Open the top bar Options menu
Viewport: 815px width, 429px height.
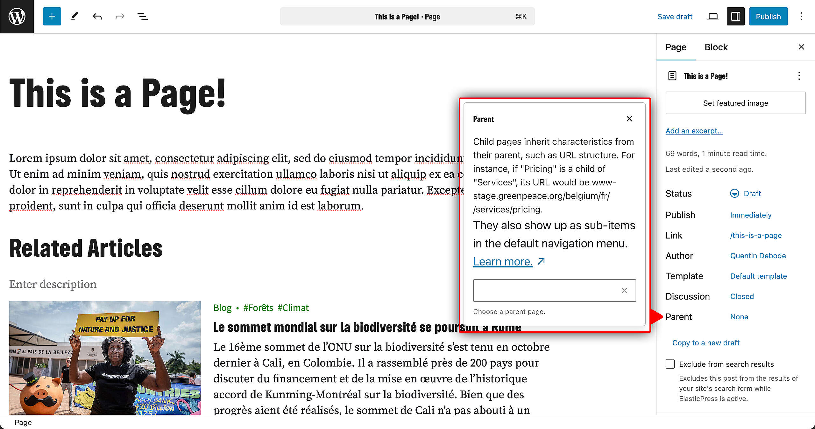(801, 17)
